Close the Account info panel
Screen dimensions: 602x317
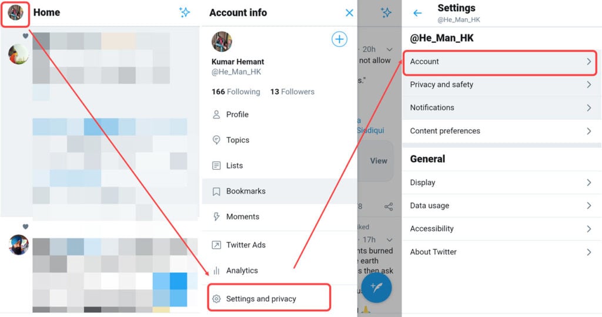coord(349,13)
